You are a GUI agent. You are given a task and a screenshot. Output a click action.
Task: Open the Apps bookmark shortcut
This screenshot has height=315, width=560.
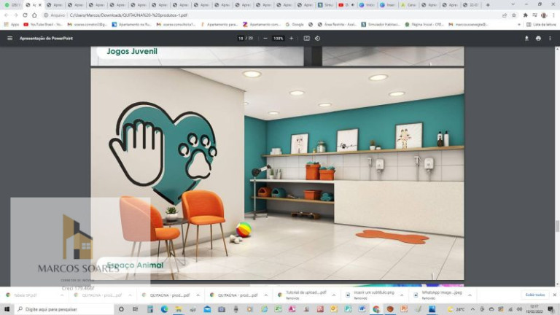[12, 24]
